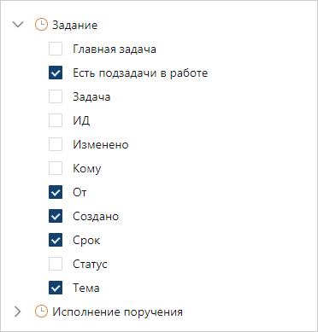Click the clock icon next to Задание
The image size is (318, 332).
tap(41, 25)
